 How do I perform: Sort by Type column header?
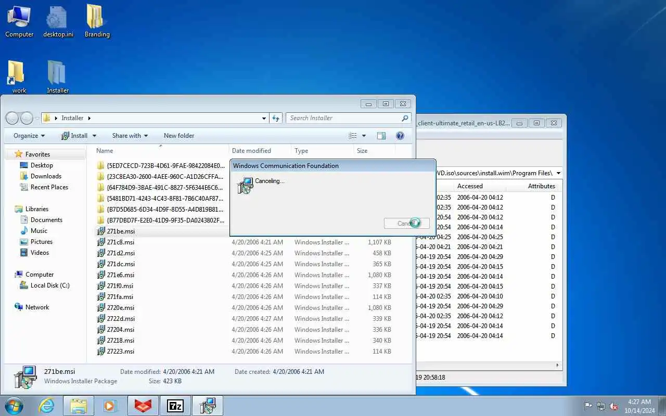tap(322, 151)
